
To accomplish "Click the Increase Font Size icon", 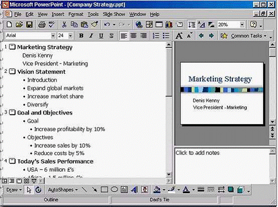I will coord(179,35).
